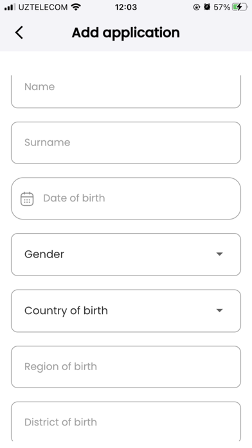
Task: Select the Date of birth field
Action: coord(126,198)
